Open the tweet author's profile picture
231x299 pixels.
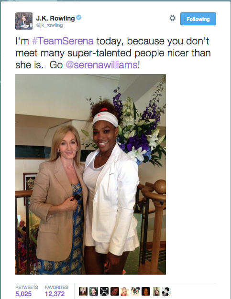(24, 21)
